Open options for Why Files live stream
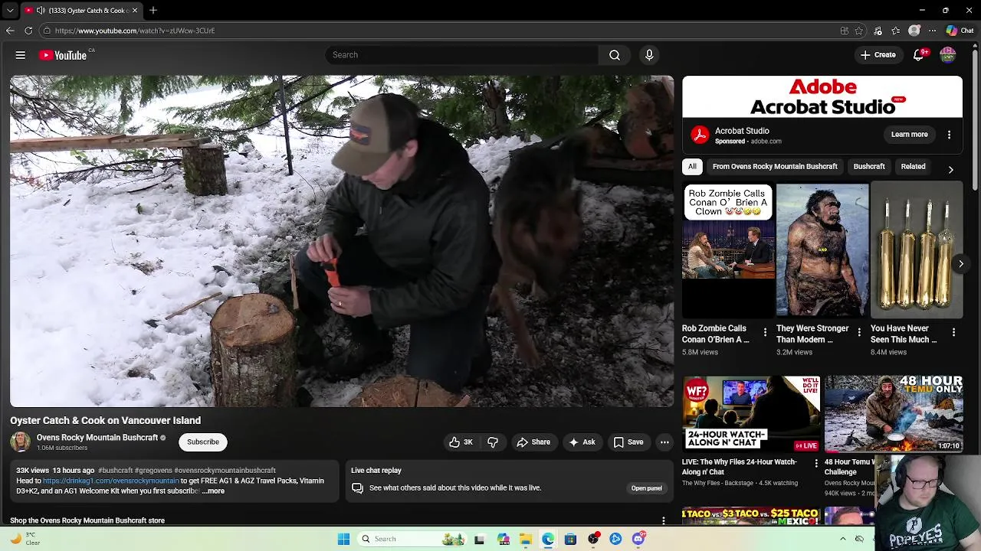 click(815, 464)
